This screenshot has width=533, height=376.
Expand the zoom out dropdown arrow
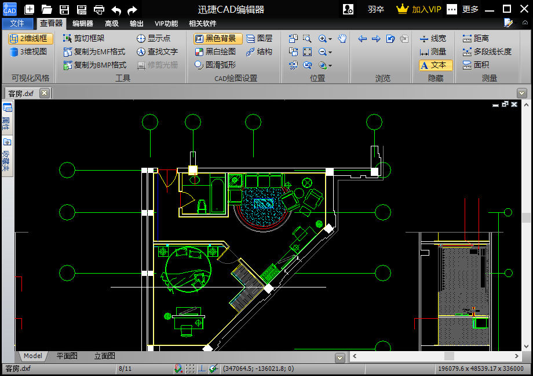point(330,52)
